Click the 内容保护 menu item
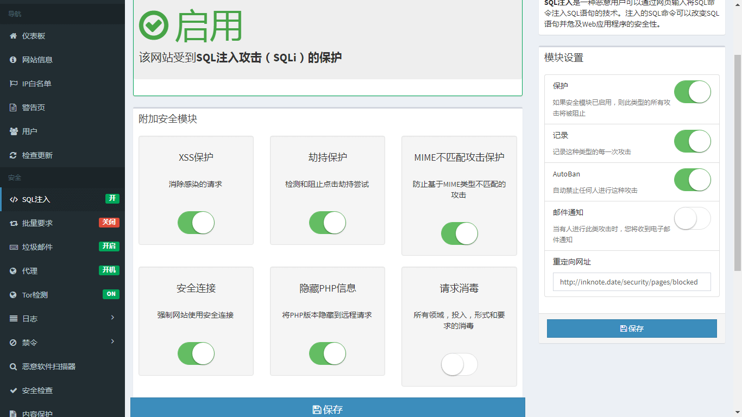Viewport: 742px width, 417px height. click(62, 411)
